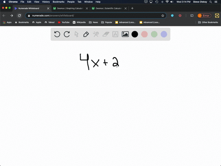Click the Wed 3:14 PM clock
The height and width of the screenshot is (166, 221).
(183, 2)
